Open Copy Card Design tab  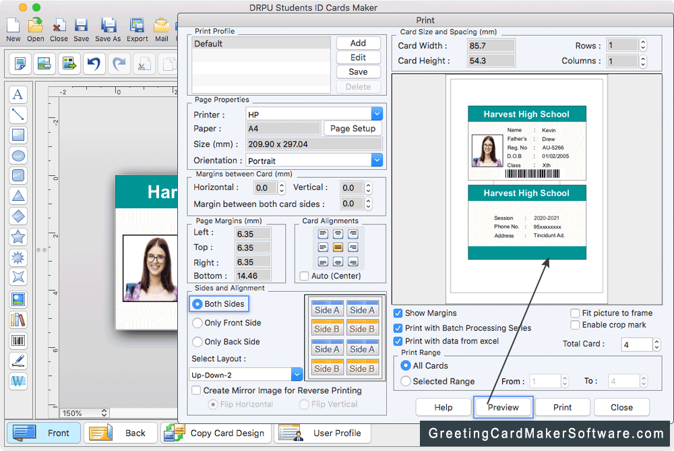[216, 433]
